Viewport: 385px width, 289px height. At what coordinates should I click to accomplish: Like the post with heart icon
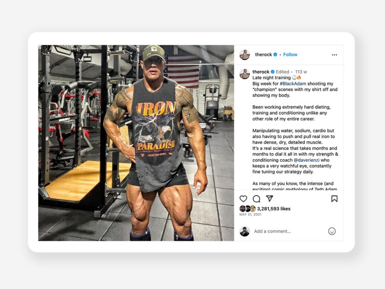[x=243, y=199]
